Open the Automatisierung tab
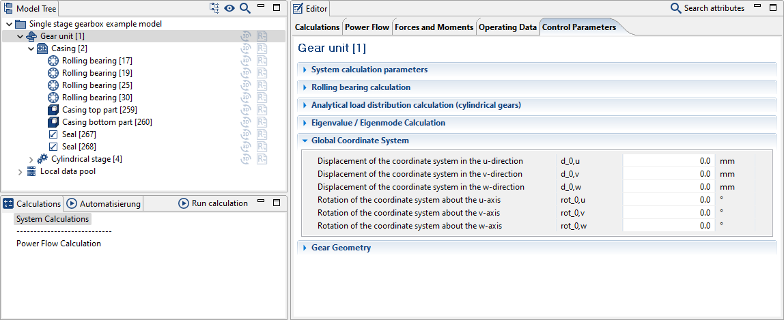Image resolution: width=784 pixels, height=320 pixels. coord(104,204)
